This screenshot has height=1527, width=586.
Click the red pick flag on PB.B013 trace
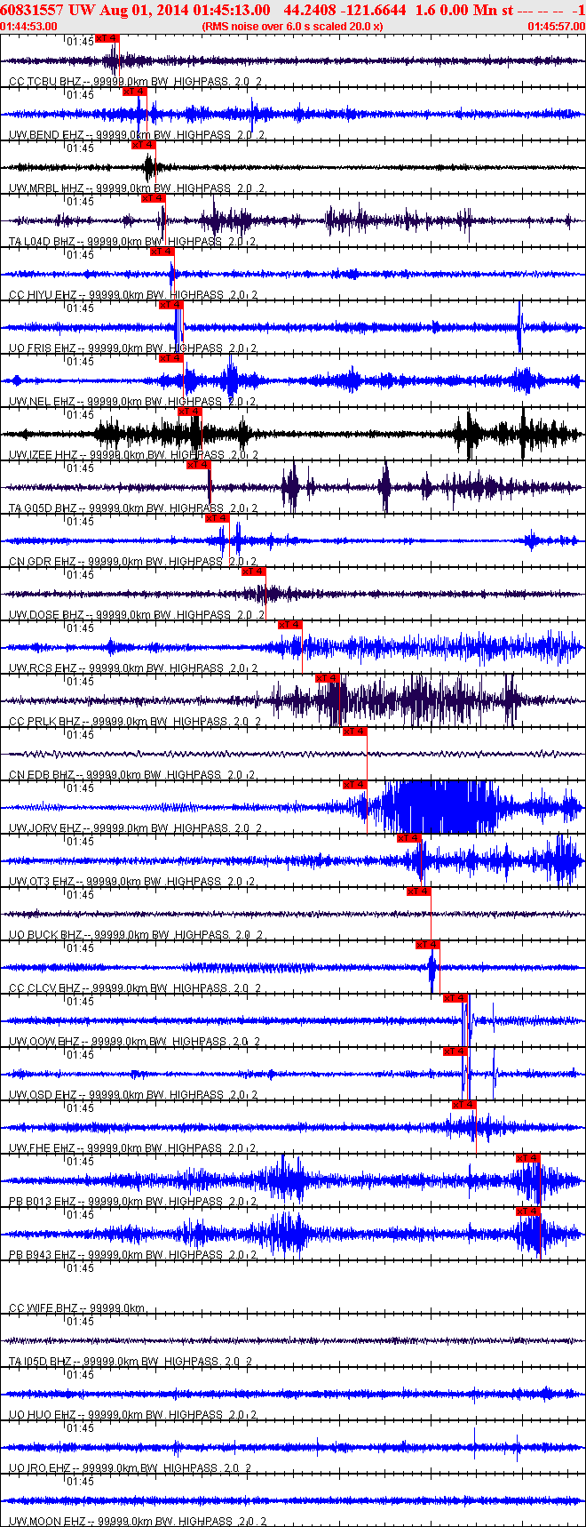pyautogui.click(x=527, y=1158)
